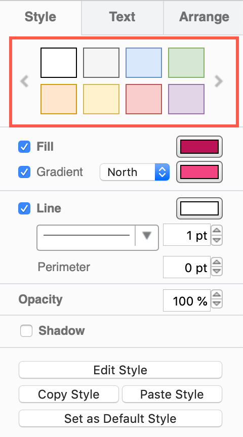Decrease line width with down arrow
Screen dimensions: 243x437
(x=217, y=240)
